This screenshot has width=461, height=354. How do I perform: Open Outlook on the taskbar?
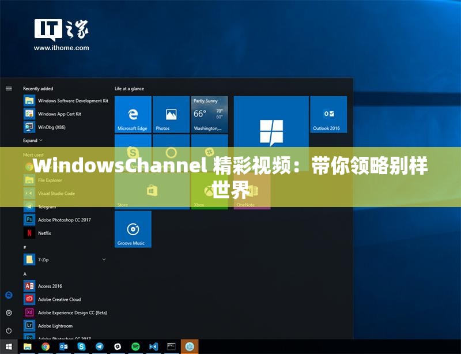(x=63, y=347)
